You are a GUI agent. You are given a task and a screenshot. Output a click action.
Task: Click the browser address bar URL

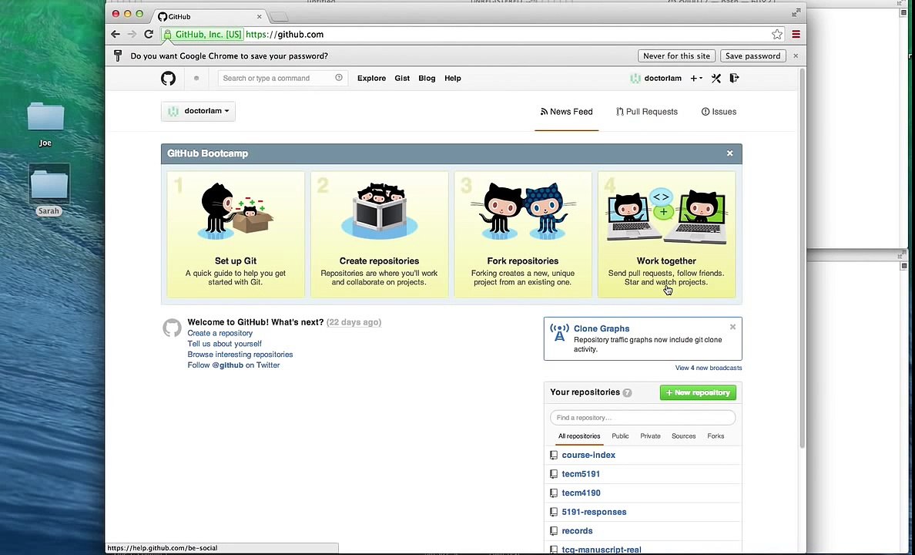(285, 35)
